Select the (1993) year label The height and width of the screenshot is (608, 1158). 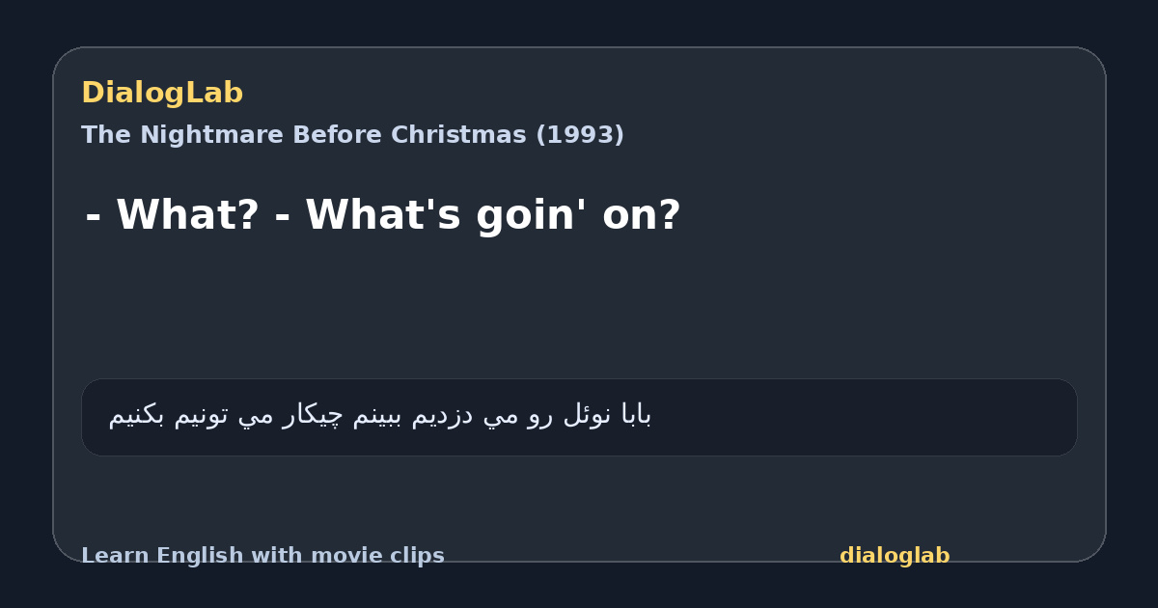coord(580,135)
